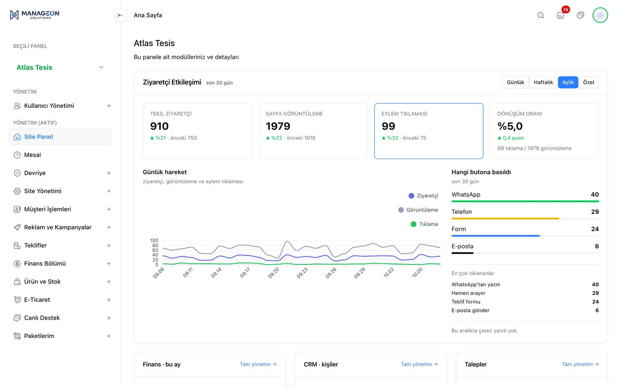This screenshot has width=621, height=388.
Task: Click the Finans Bölümü dollar icon
Action: 17,263
